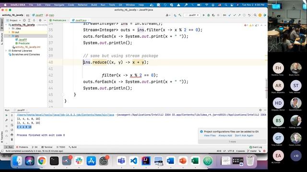307x172 pixels.
Task: Open Project panel gear options
Action: pyautogui.click(x=40, y=20)
